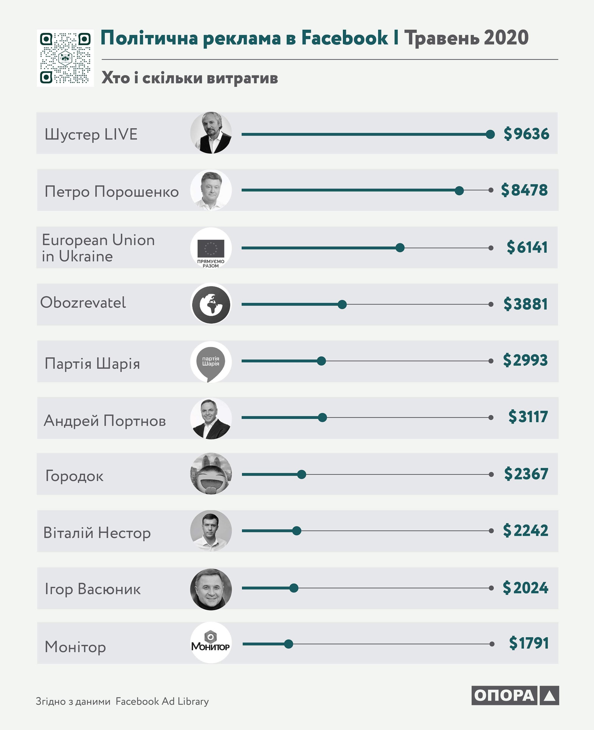Click the ОПОРА wordmark
Viewport: 594px width, 730px height.
(504, 696)
